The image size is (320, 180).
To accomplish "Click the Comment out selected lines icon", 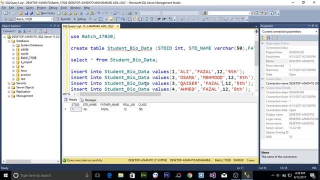I will click(146, 19).
